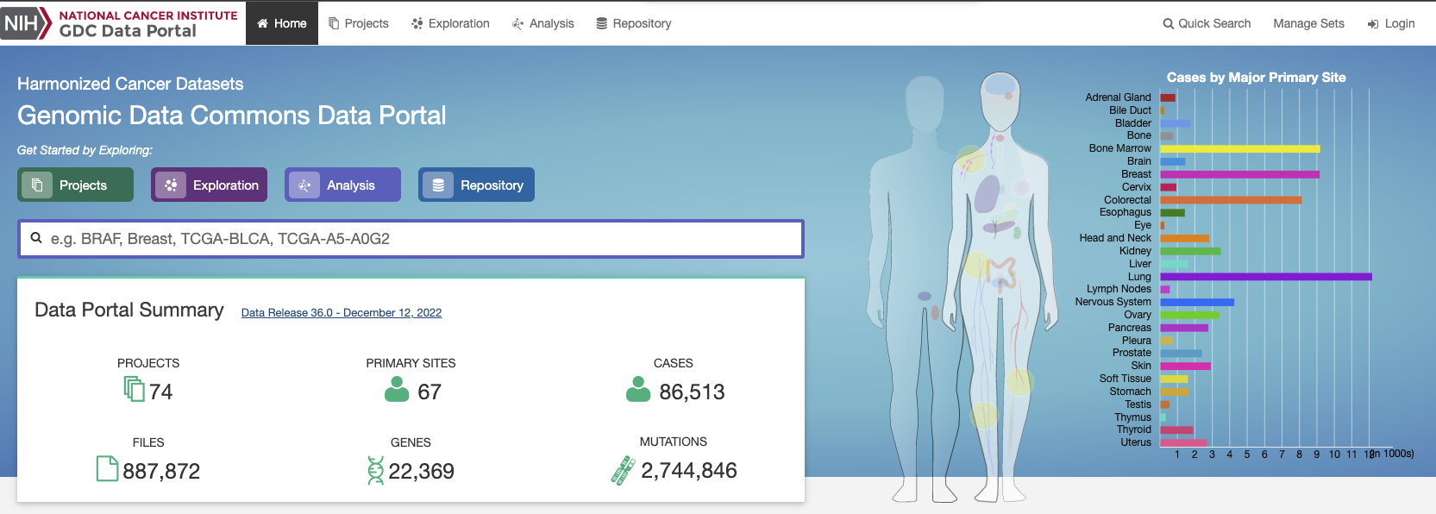Open Analysis in the top navigation
Viewport: 1436px width, 514px height.
click(x=542, y=23)
